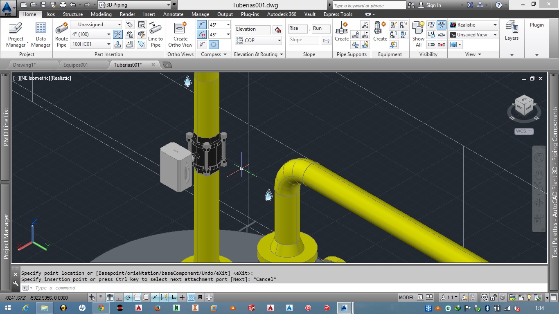Open the Project Manager side palette
Screen dimensions: 559x314
(x=6, y=236)
